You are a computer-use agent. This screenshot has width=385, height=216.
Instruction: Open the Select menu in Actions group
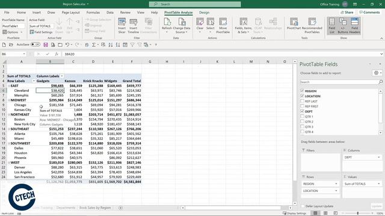tap(211, 25)
